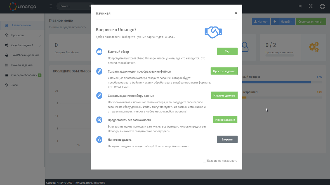
Task: Open settings via the gear icon
Action: (322, 6)
